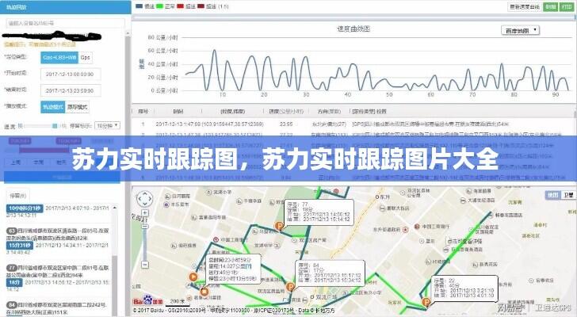Adjust the playback 速度 slider handle
The image size is (577, 317).
(55, 126)
